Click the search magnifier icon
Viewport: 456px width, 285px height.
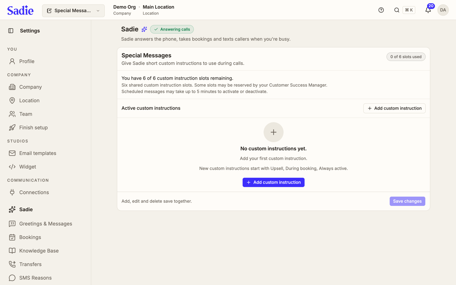pos(396,10)
